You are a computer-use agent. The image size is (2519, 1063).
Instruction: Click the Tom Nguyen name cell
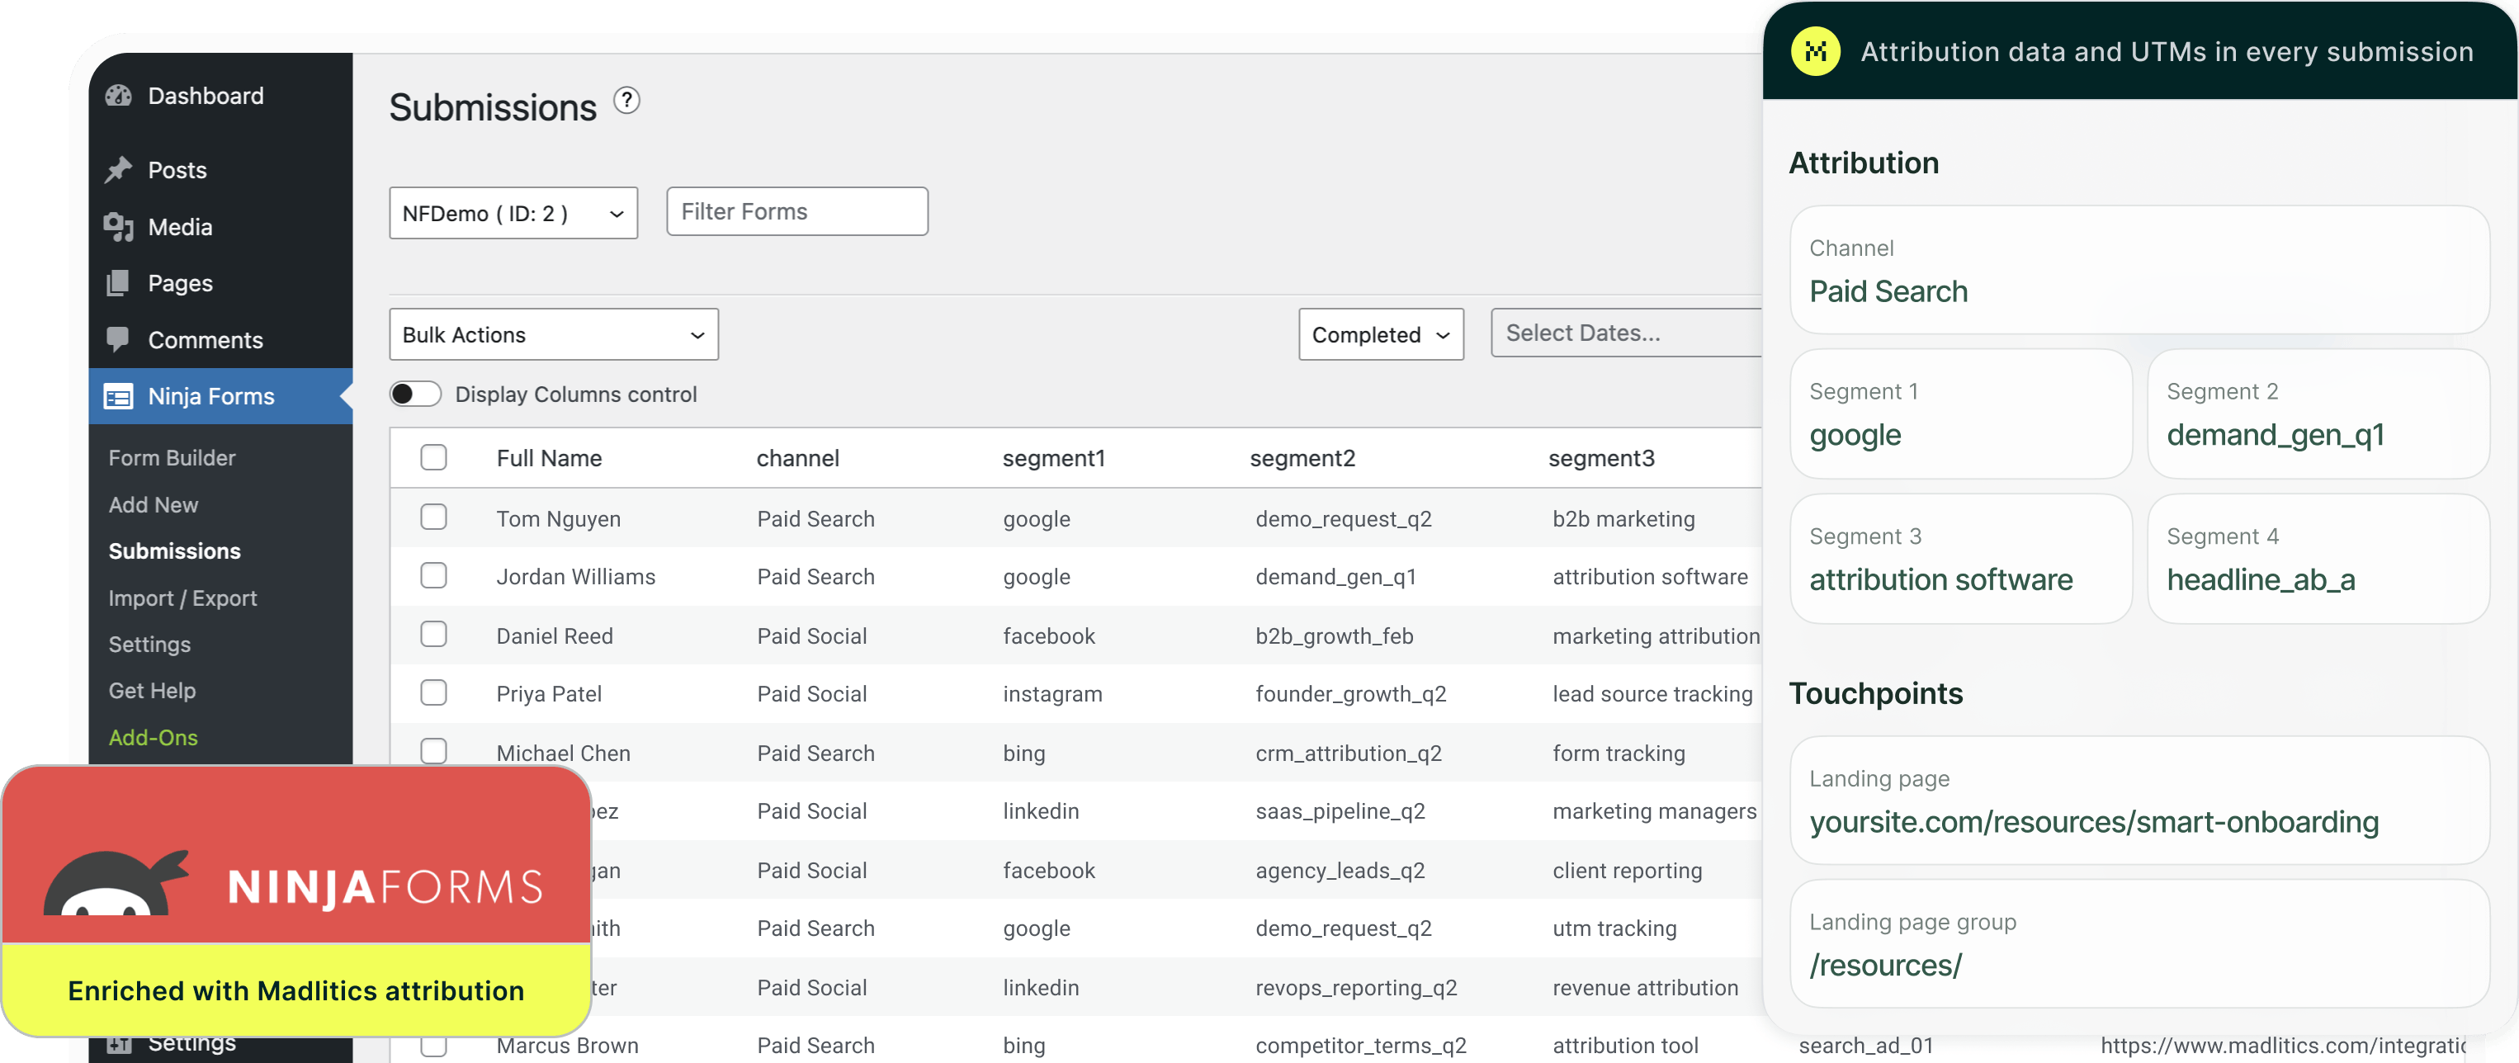[559, 518]
